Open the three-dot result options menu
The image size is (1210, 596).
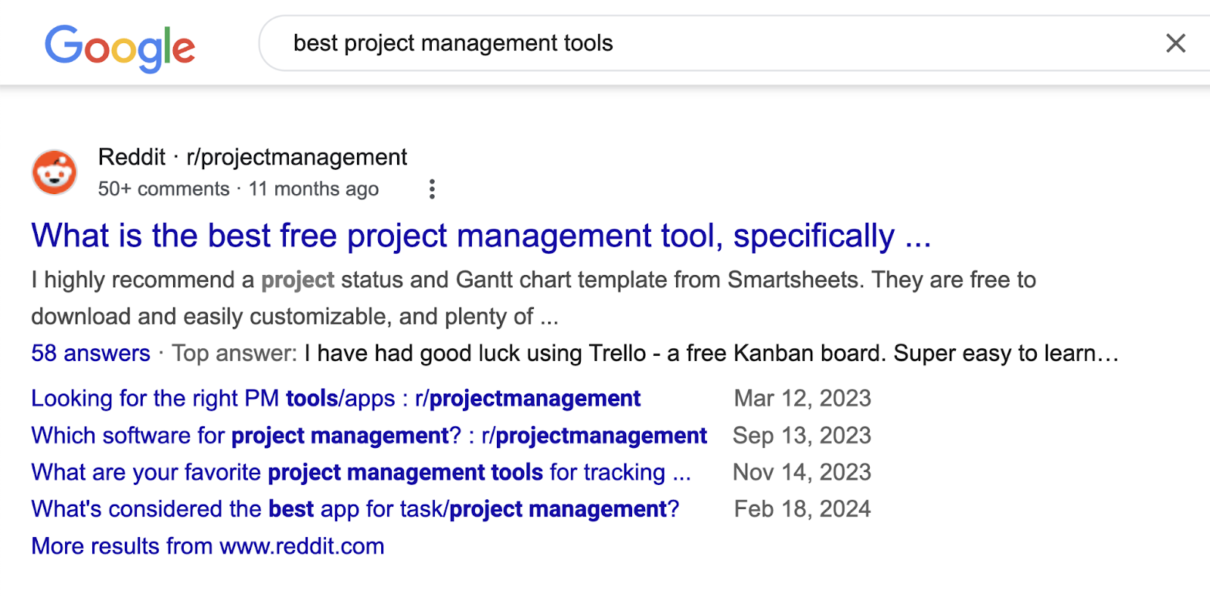click(x=432, y=189)
